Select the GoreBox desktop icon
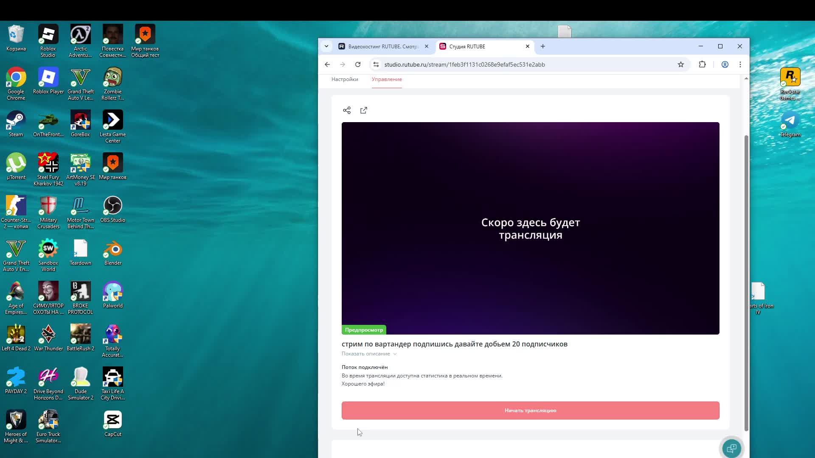The height and width of the screenshot is (458, 815). click(x=80, y=124)
